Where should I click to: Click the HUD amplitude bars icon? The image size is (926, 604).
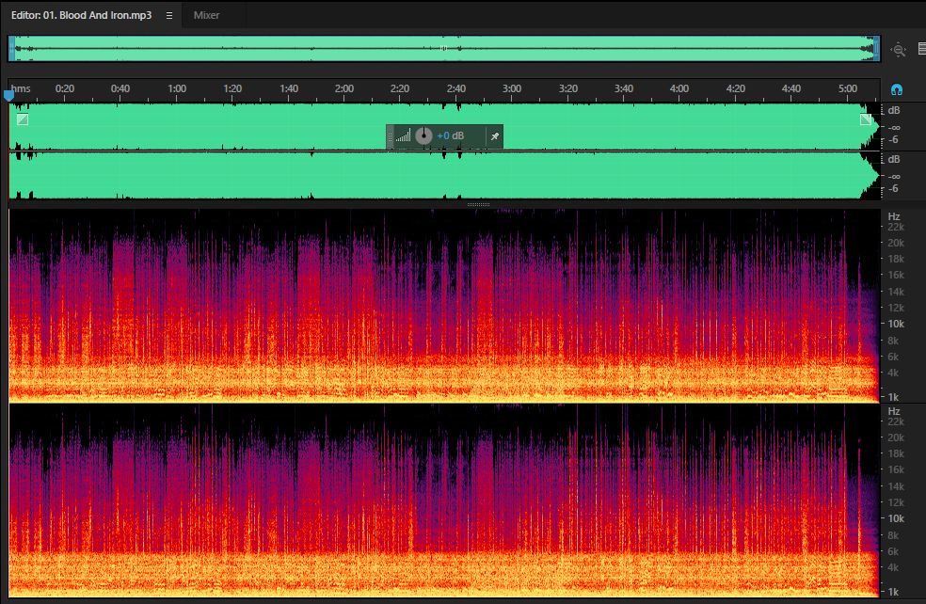click(x=404, y=136)
